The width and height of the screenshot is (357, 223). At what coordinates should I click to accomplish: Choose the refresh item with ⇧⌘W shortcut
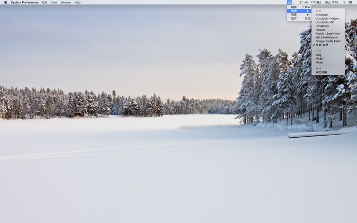coord(299,7)
